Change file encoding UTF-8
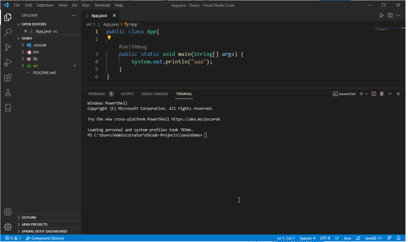The image size is (408, 242). 325,238
